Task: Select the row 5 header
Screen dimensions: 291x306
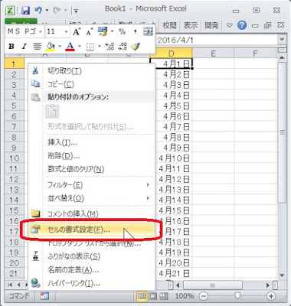Action: point(15,106)
